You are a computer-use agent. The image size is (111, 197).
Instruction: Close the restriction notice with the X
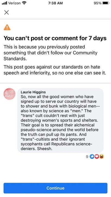click(6, 12)
